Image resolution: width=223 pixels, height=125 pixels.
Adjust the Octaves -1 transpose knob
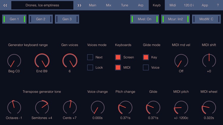click(14, 108)
